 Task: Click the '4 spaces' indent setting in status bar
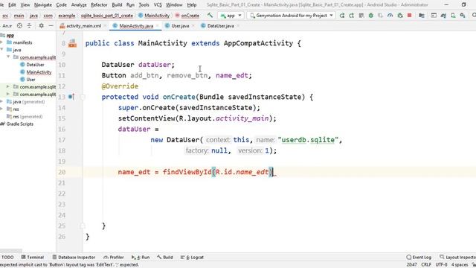460,265
